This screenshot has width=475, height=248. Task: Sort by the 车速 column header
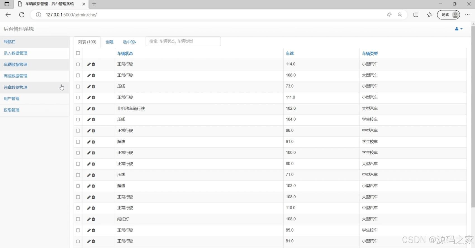[290, 53]
